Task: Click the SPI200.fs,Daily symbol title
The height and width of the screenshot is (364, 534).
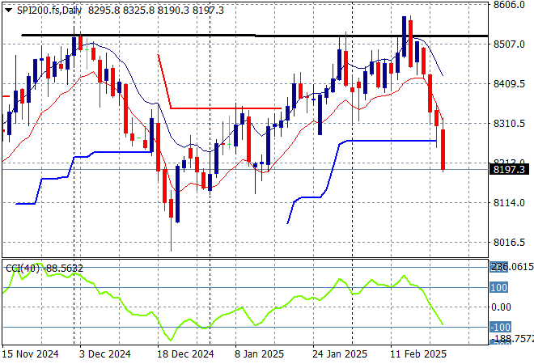Action: tap(49, 11)
